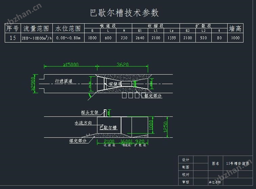256x189 pixels.
Task: Click the 1250 vertical dimension text
Action: [166, 127]
